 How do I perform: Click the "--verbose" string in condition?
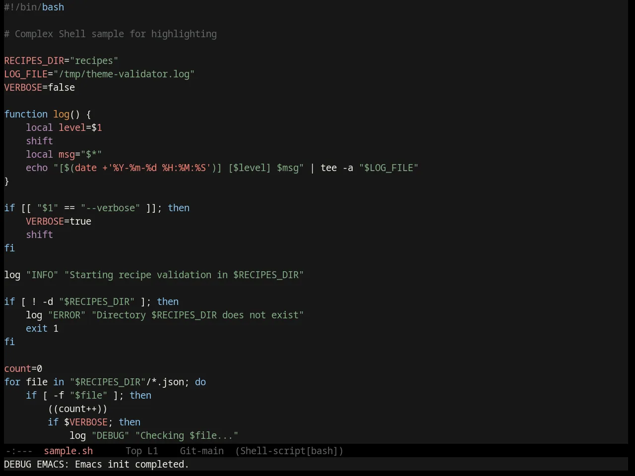click(110, 208)
